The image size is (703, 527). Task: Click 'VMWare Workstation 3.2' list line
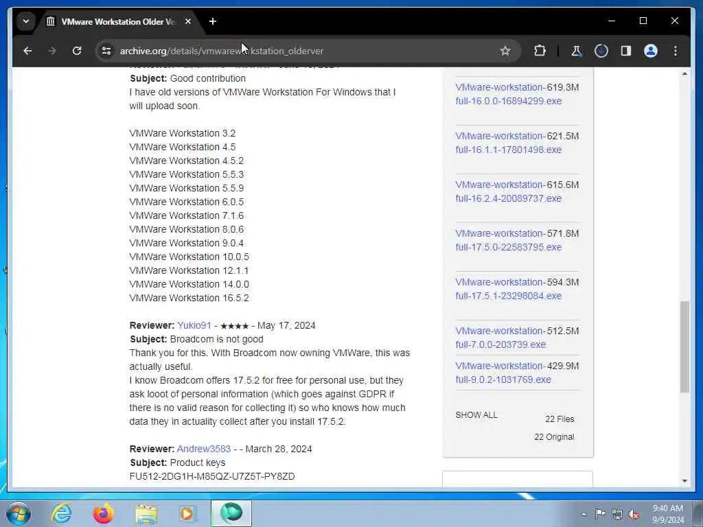pyautogui.click(x=183, y=134)
